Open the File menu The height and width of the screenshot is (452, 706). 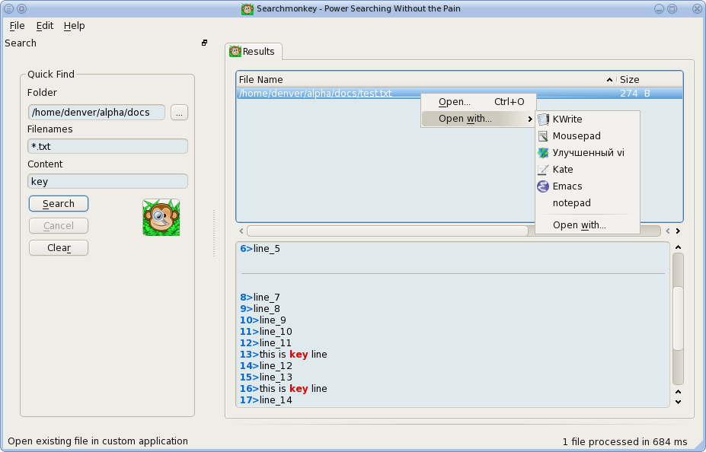pos(17,26)
